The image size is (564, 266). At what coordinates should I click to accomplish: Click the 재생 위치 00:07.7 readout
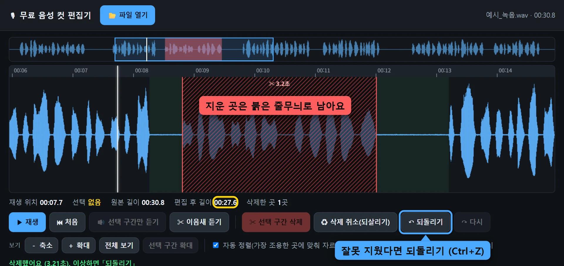click(36, 202)
